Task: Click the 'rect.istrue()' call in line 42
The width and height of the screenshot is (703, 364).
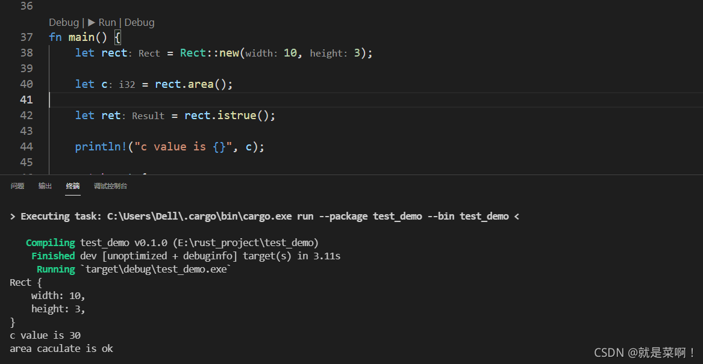Action: pos(227,116)
